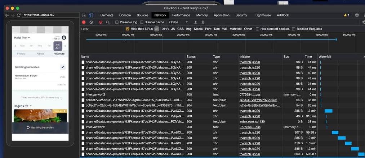Go back with the browser back arrow
Viewport: 365px width, 158px height.
click(7, 15)
